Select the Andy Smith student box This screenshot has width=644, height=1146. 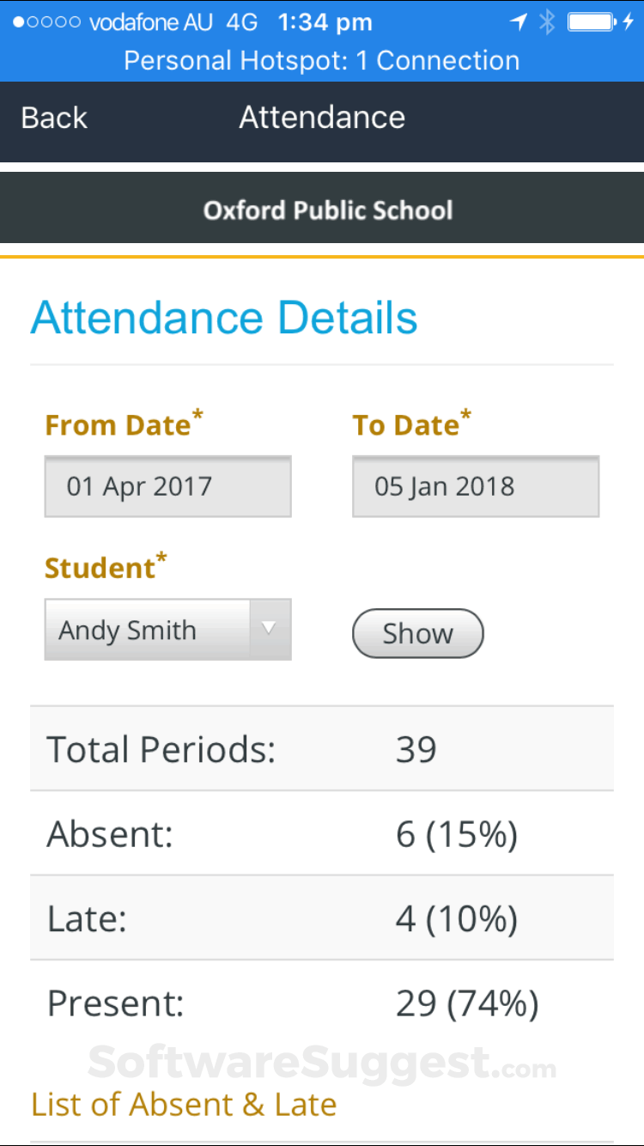coord(147,630)
